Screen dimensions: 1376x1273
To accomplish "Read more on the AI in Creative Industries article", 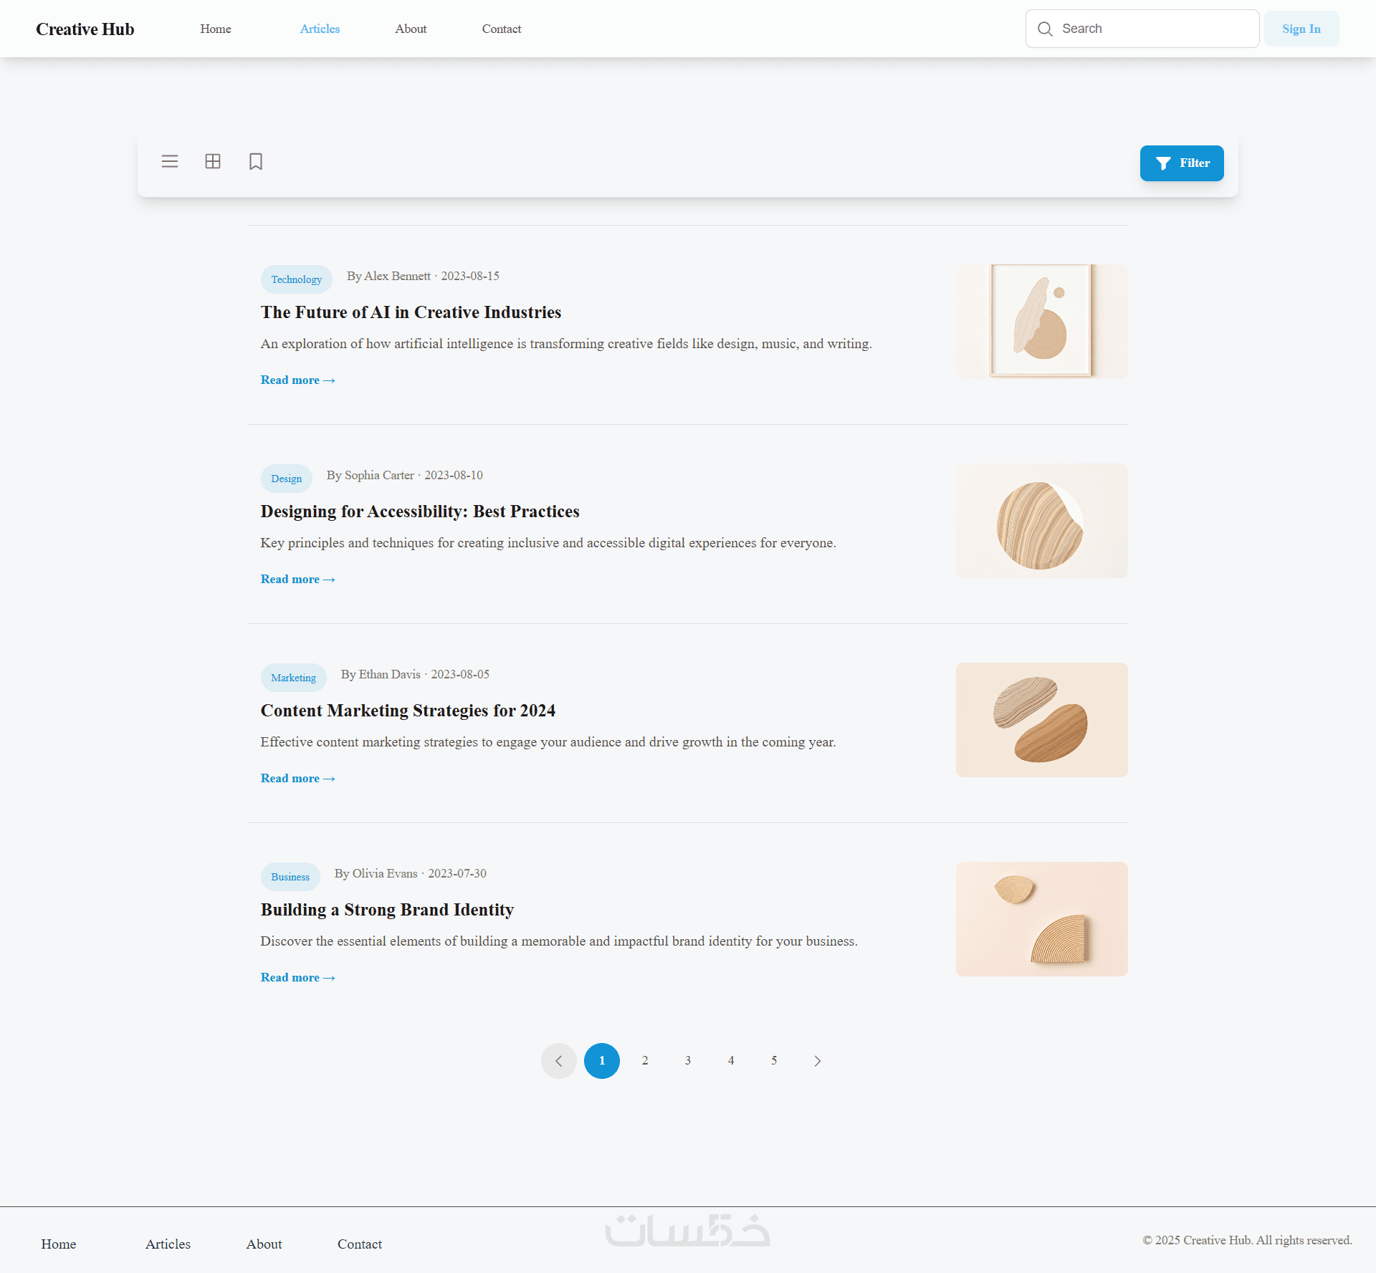I will [297, 380].
